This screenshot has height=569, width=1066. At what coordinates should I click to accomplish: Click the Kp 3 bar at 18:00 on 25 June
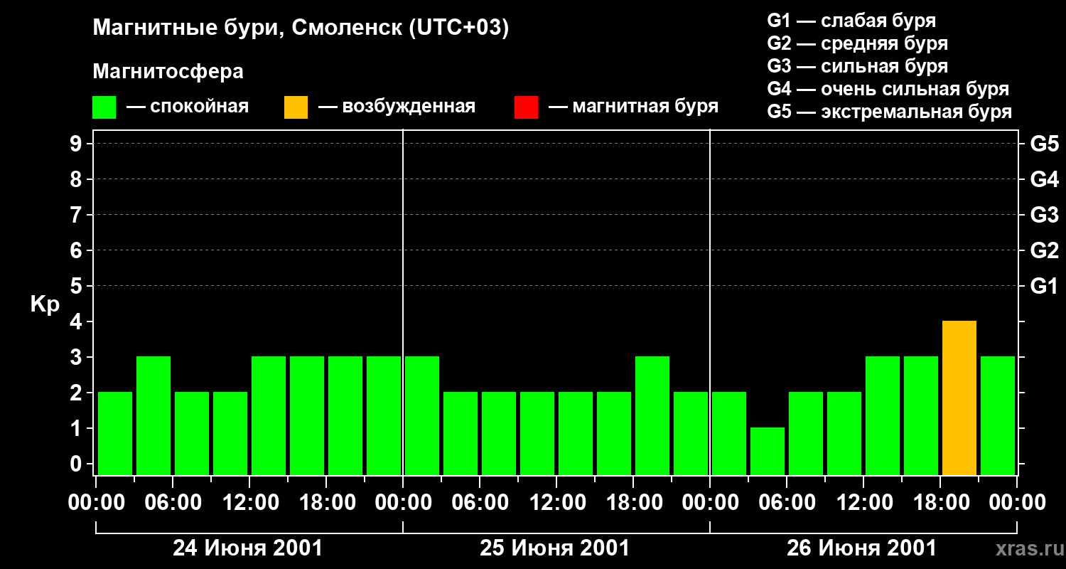(652, 416)
